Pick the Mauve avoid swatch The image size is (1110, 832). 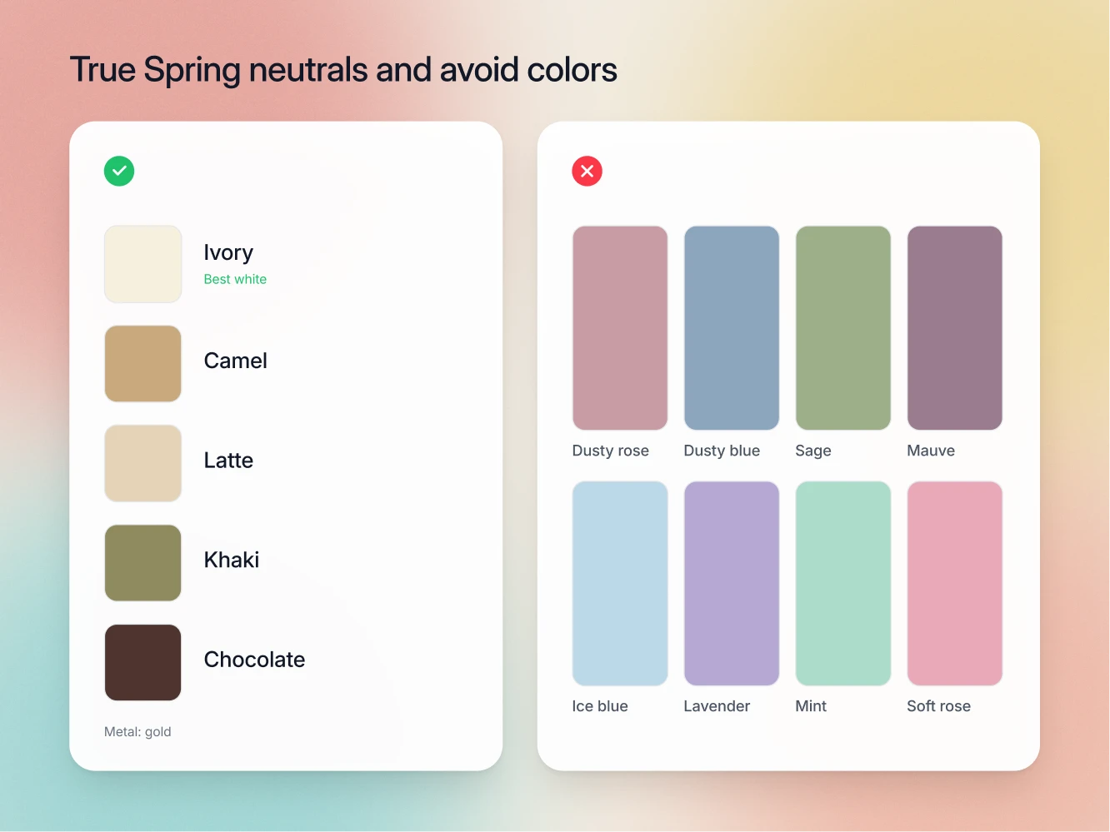[955, 328]
